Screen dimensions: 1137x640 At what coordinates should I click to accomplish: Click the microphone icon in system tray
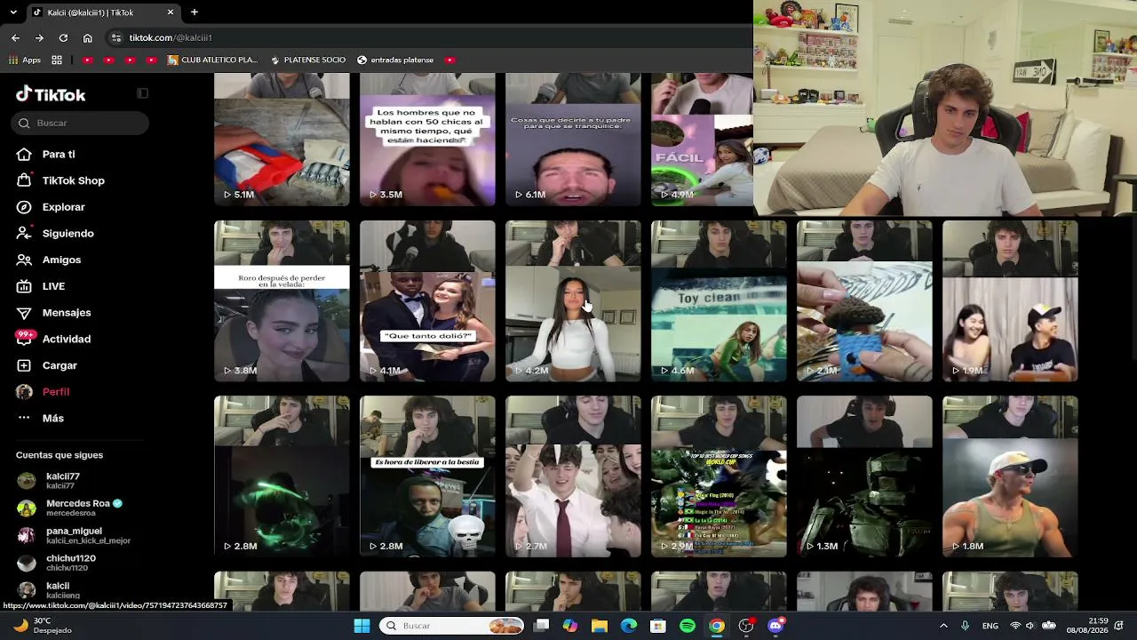(x=966, y=626)
